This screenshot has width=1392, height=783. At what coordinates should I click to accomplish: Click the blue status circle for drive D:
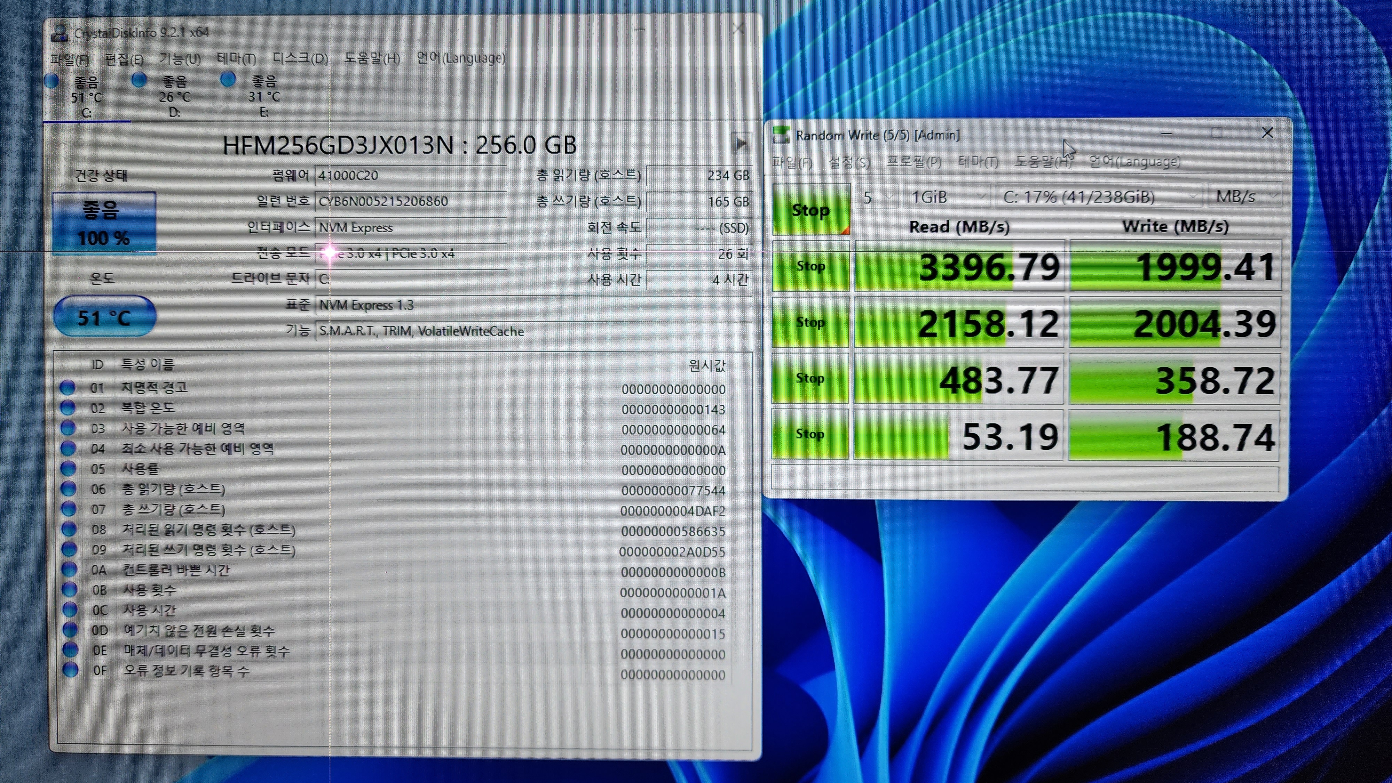pyautogui.click(x=140, y=80)
